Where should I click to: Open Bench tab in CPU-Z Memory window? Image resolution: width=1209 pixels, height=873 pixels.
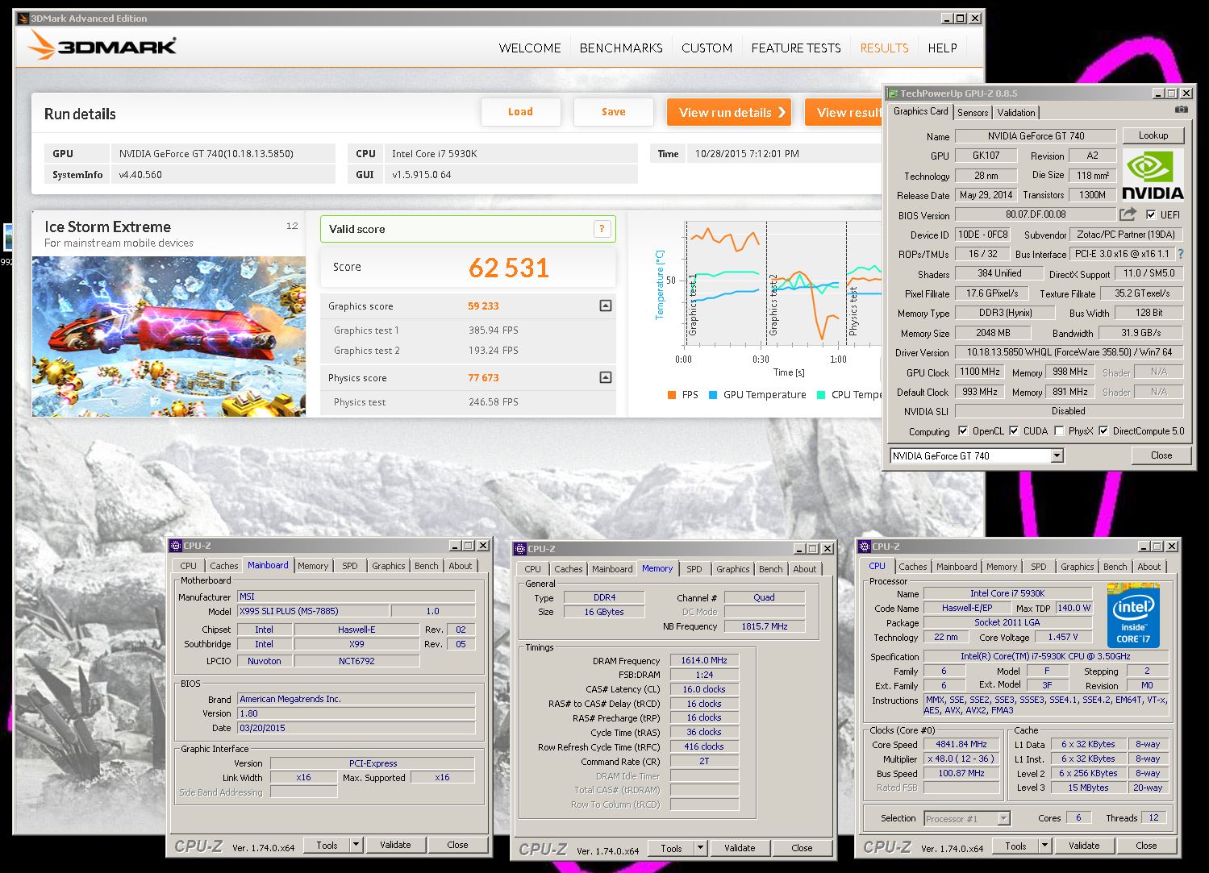click(770, 569)
